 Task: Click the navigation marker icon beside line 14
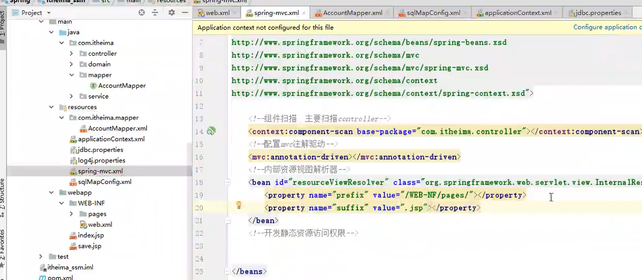(x=212, y=131)
